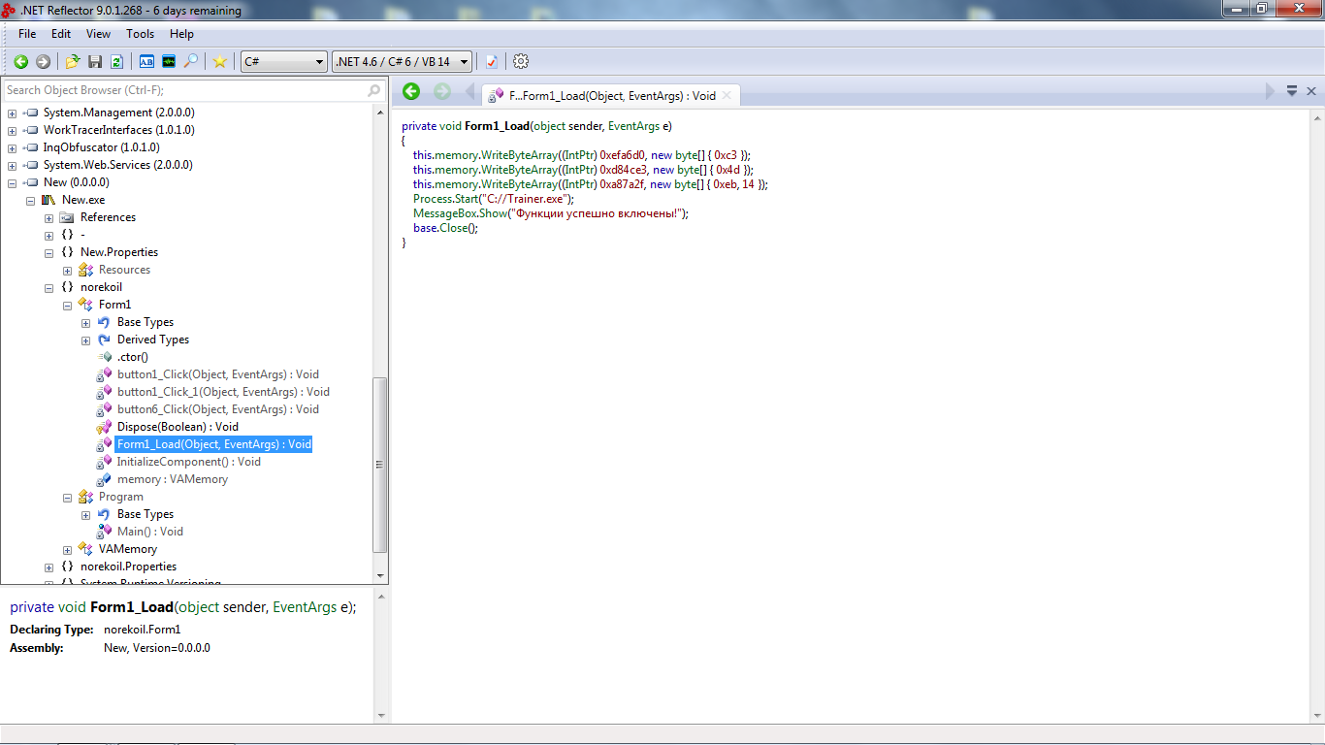This screenshot has height=745, width=1325.
Task: Collapse the New (0.0.0.0) assembly node
Action: (12, 182)
